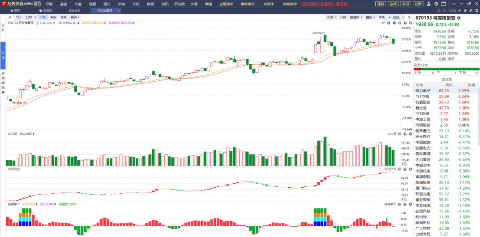480x237 pixels.
Task: Click the pencil edit icon in top-right toolbar
Action: pyautogui.click(x=471, y=11)
